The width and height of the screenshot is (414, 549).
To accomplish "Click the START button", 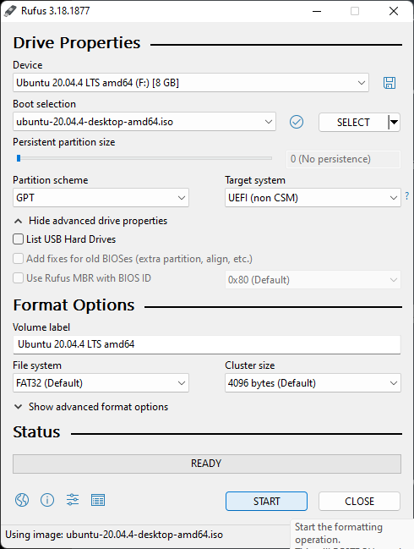I will [266, 501].
